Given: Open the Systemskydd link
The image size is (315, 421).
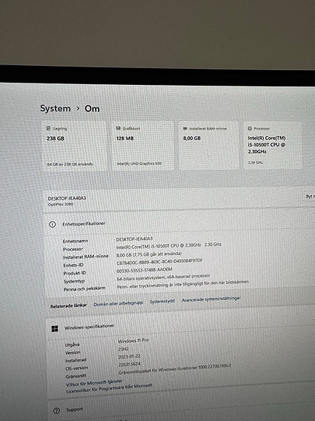Looking at the screenshot, I should click(162, 301).
